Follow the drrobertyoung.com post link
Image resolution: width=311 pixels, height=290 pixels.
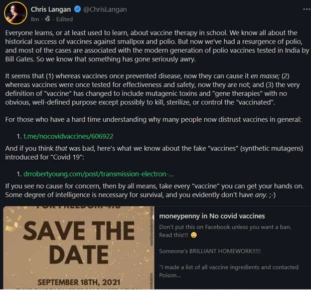pyautogui.click(x=98, y=174)
